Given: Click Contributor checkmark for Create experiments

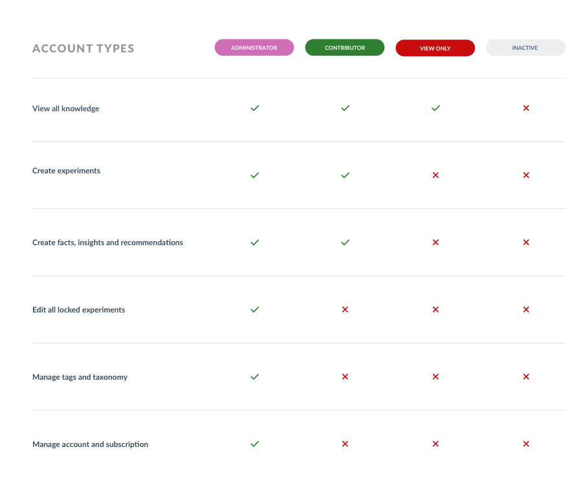Looking at the screenshot, I should [345, 175].
